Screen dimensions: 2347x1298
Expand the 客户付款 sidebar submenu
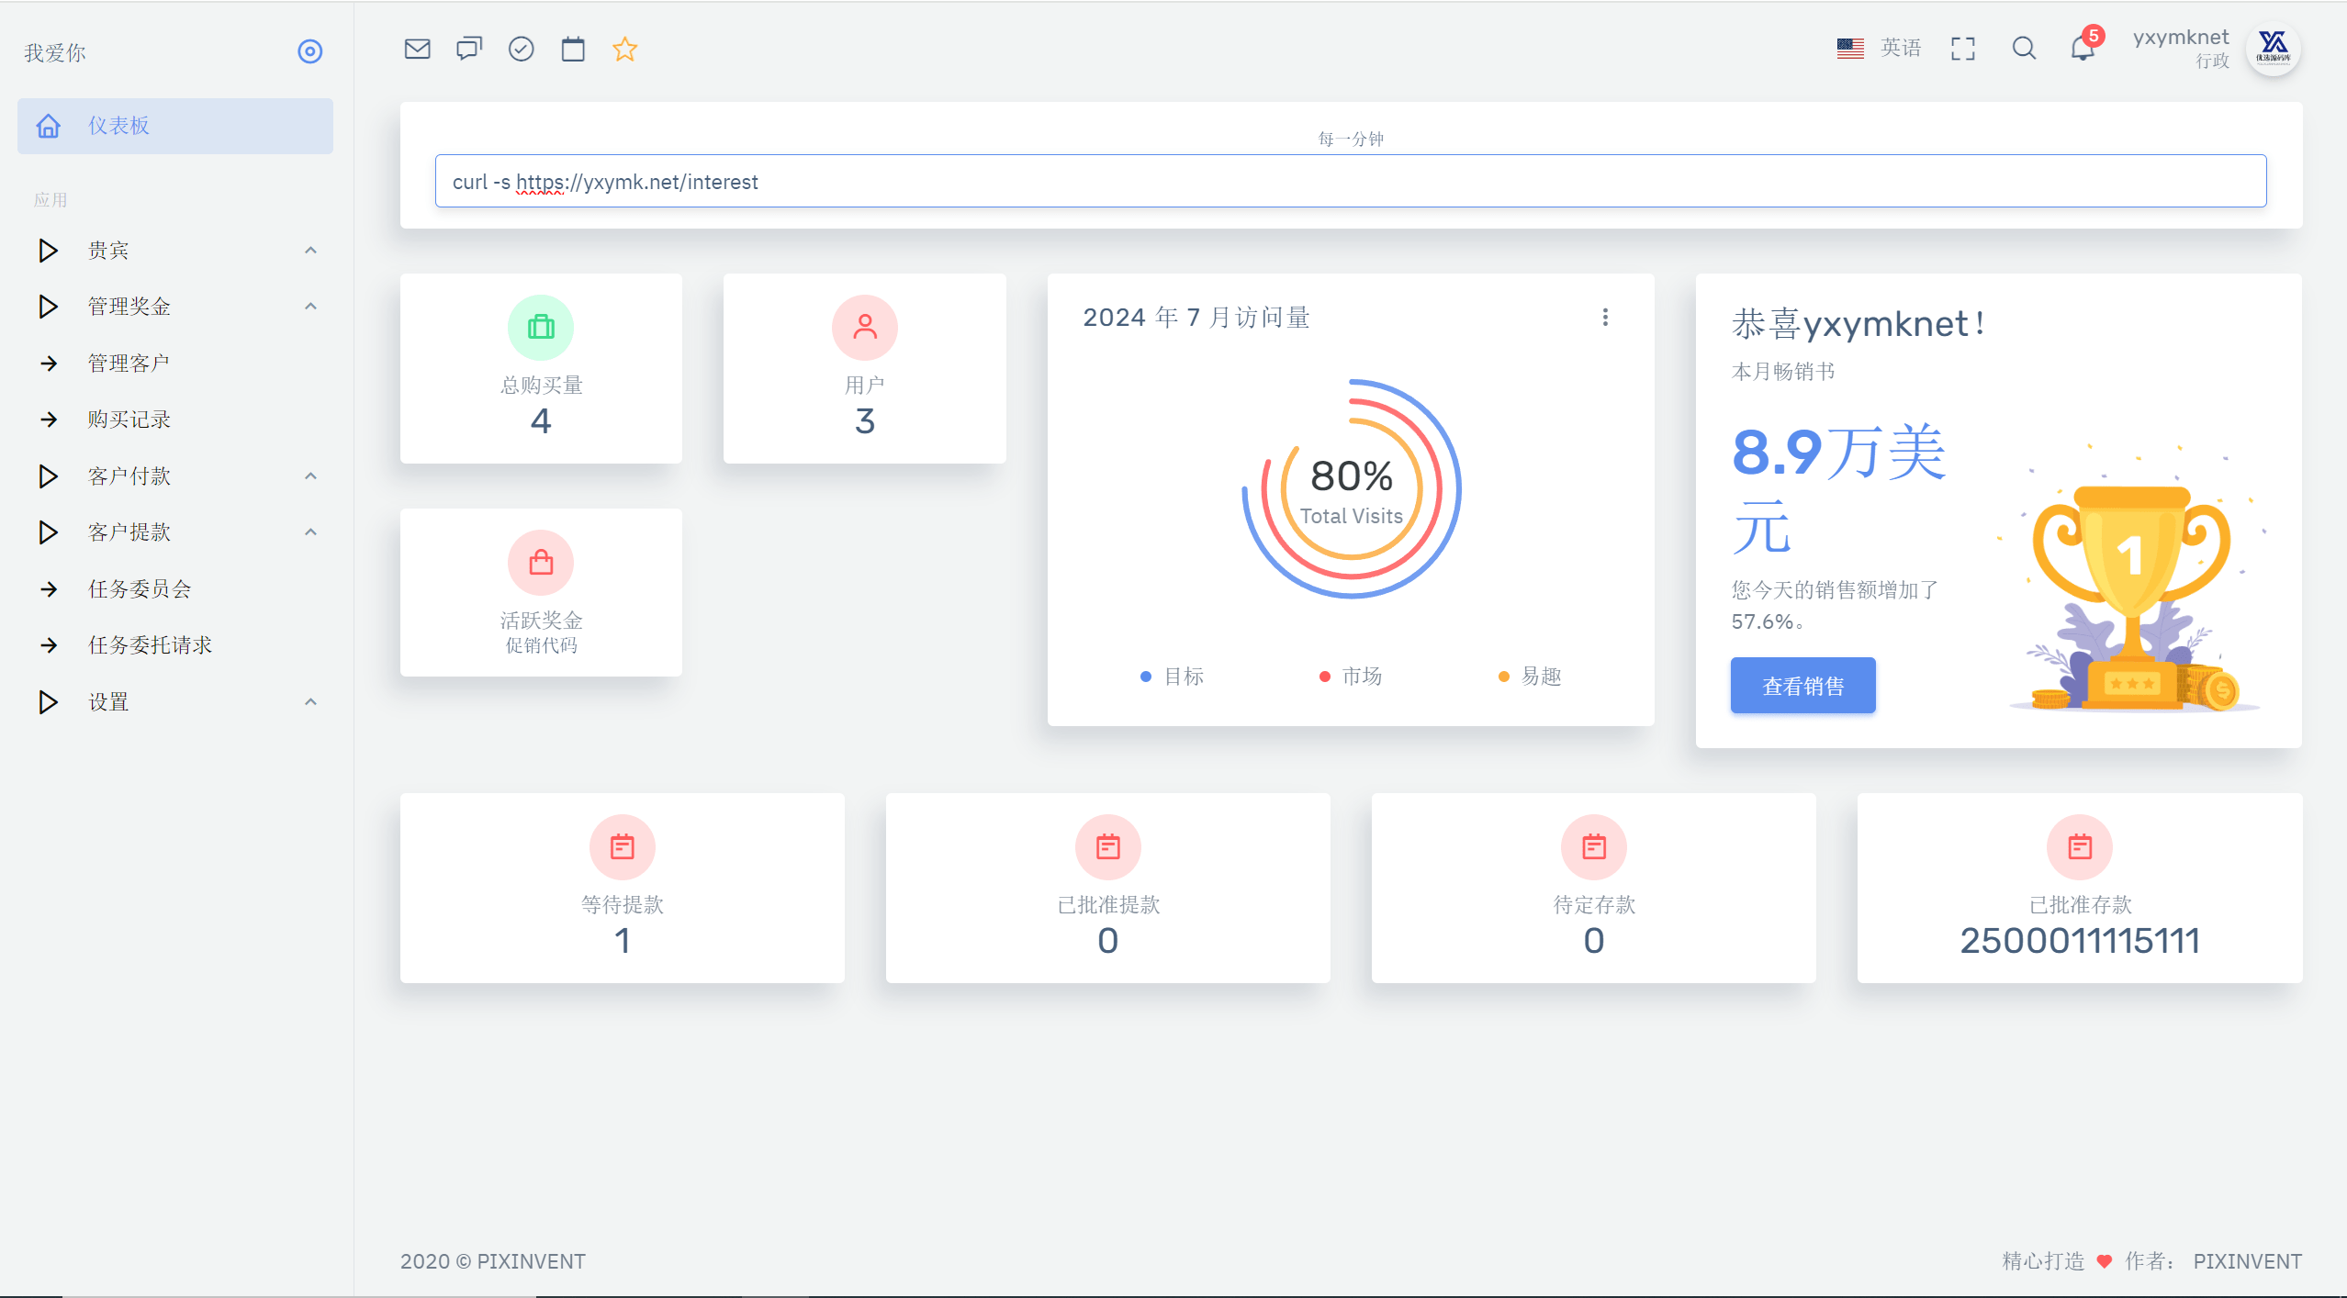click(175, 476)
